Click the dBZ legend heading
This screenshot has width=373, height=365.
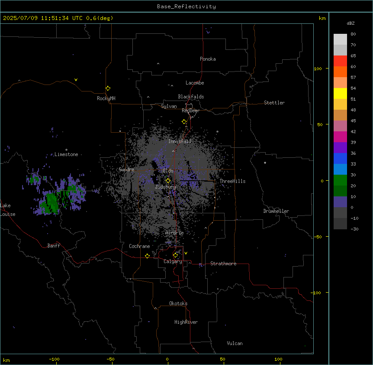coord(350,23)
